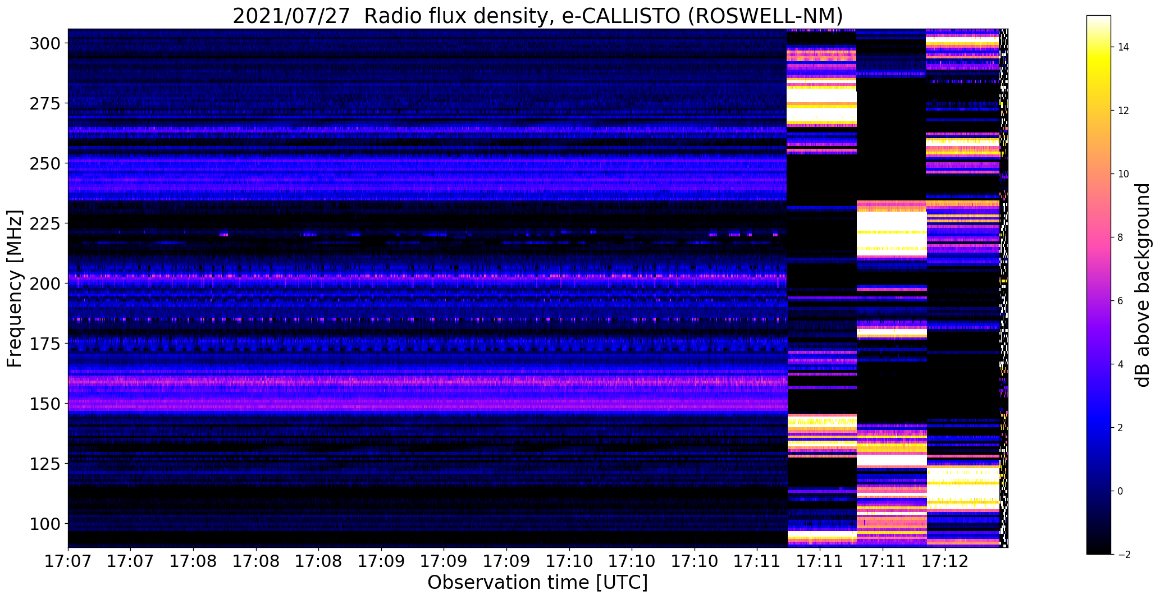Click the "Frequency [MHz]" y-axis label
1160x599 pixels.
coord(14,289)
